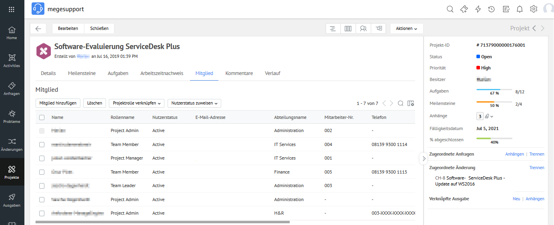The image size is (554, 225).
Task: Click the 40% abgeschlossen progress bar
Action: coord(494,138)
